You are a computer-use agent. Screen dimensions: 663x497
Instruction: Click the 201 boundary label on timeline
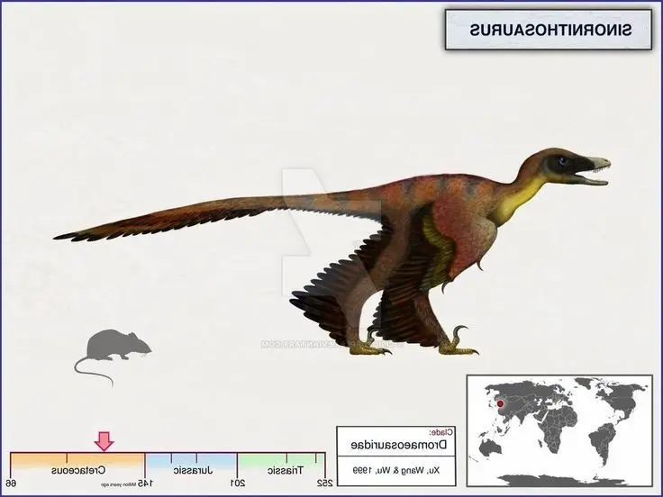point(238,483)
